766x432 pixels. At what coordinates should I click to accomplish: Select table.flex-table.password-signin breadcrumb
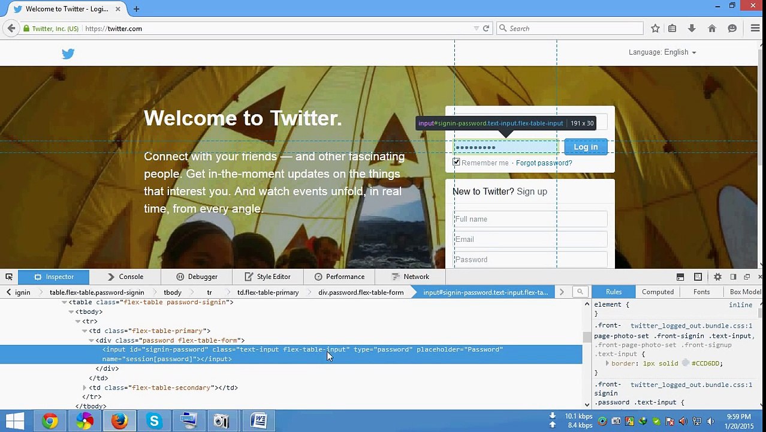coord(97,293)
